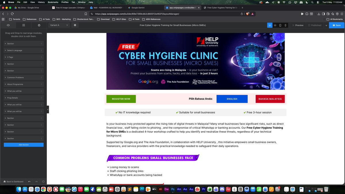345x194 pixels.
Task: Open the Brave hamburger menu
Action: [342, 14]
